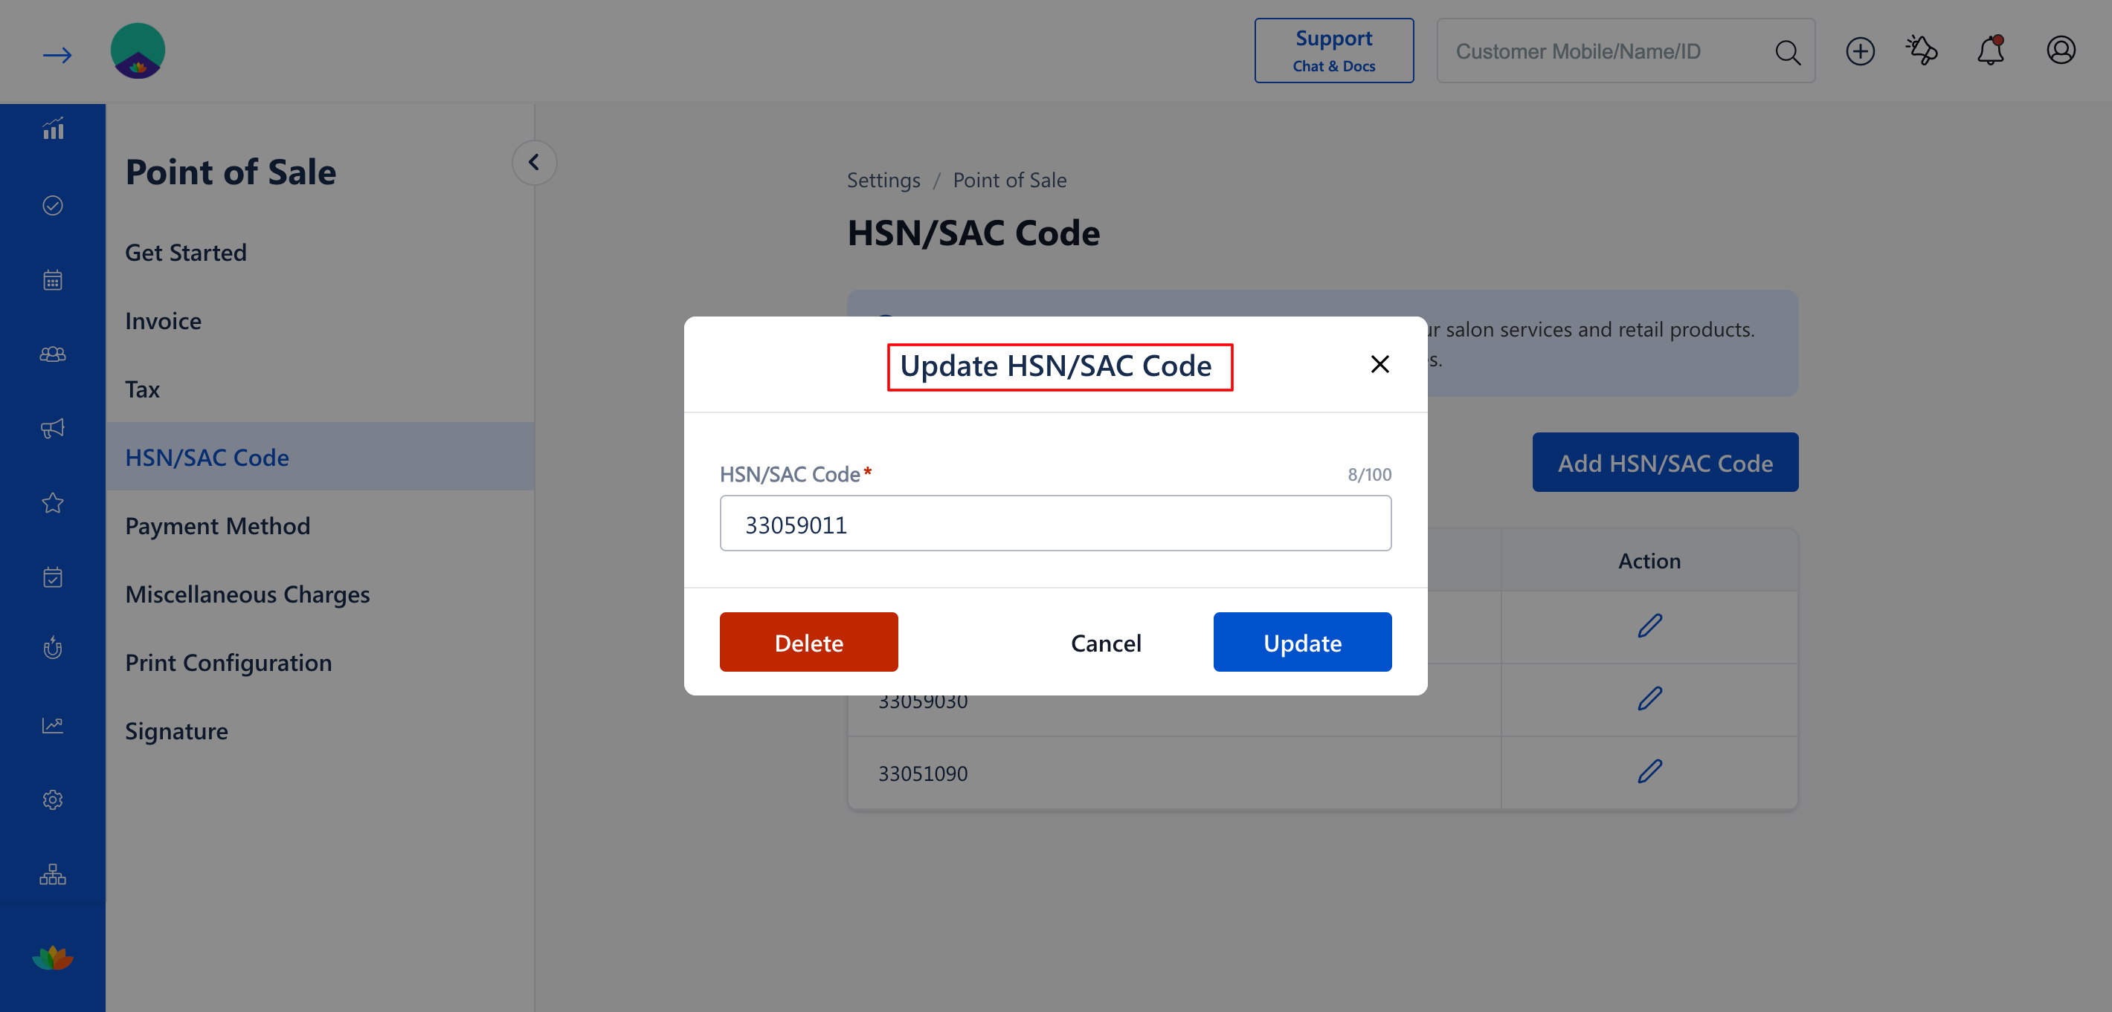
Task: Click Cancel in the dialog
Action: (1105, 643)
